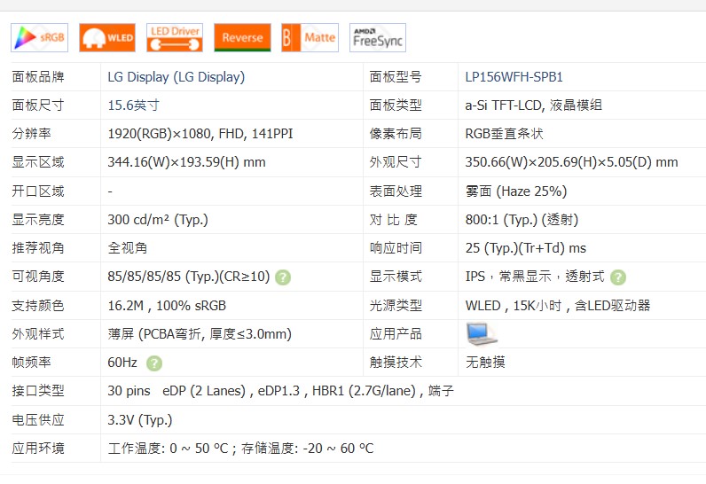The image size is (706, 484).
Task: Select frame rate value 60Hz
Action: [x=122, y=363]
